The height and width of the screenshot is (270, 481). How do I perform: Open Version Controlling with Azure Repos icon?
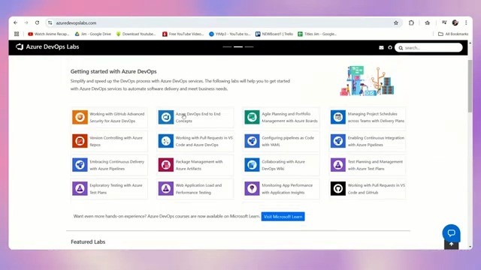tap(80, 141)
